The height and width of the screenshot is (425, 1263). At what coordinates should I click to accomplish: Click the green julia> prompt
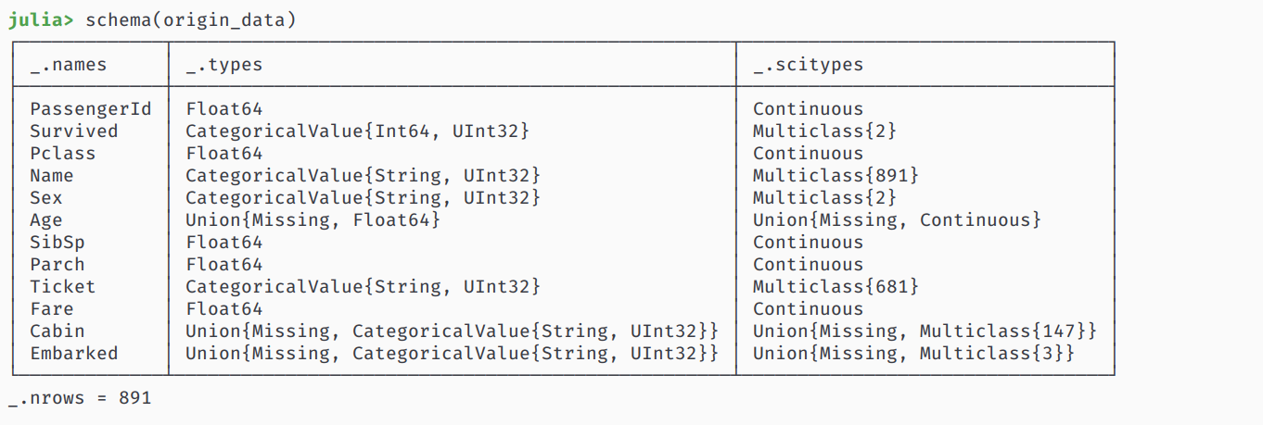pyautogui.click(x=41, y=19)
